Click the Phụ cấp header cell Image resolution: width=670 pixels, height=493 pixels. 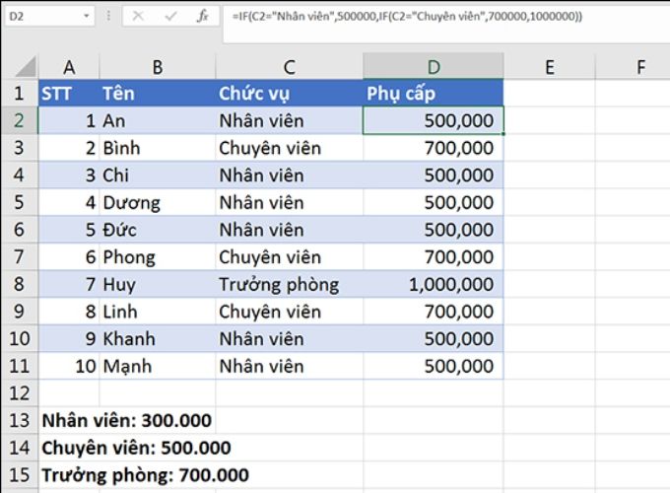click(x=433, y=94)
